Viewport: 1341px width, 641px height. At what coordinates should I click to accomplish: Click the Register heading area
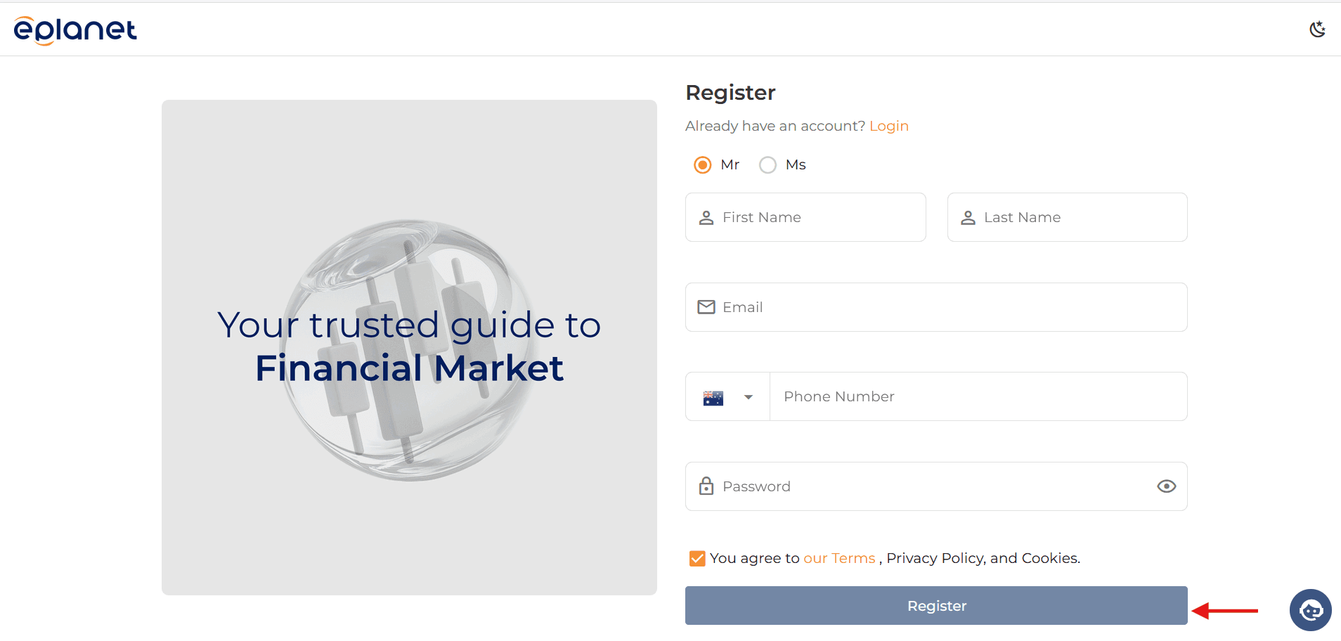point(730,92)
